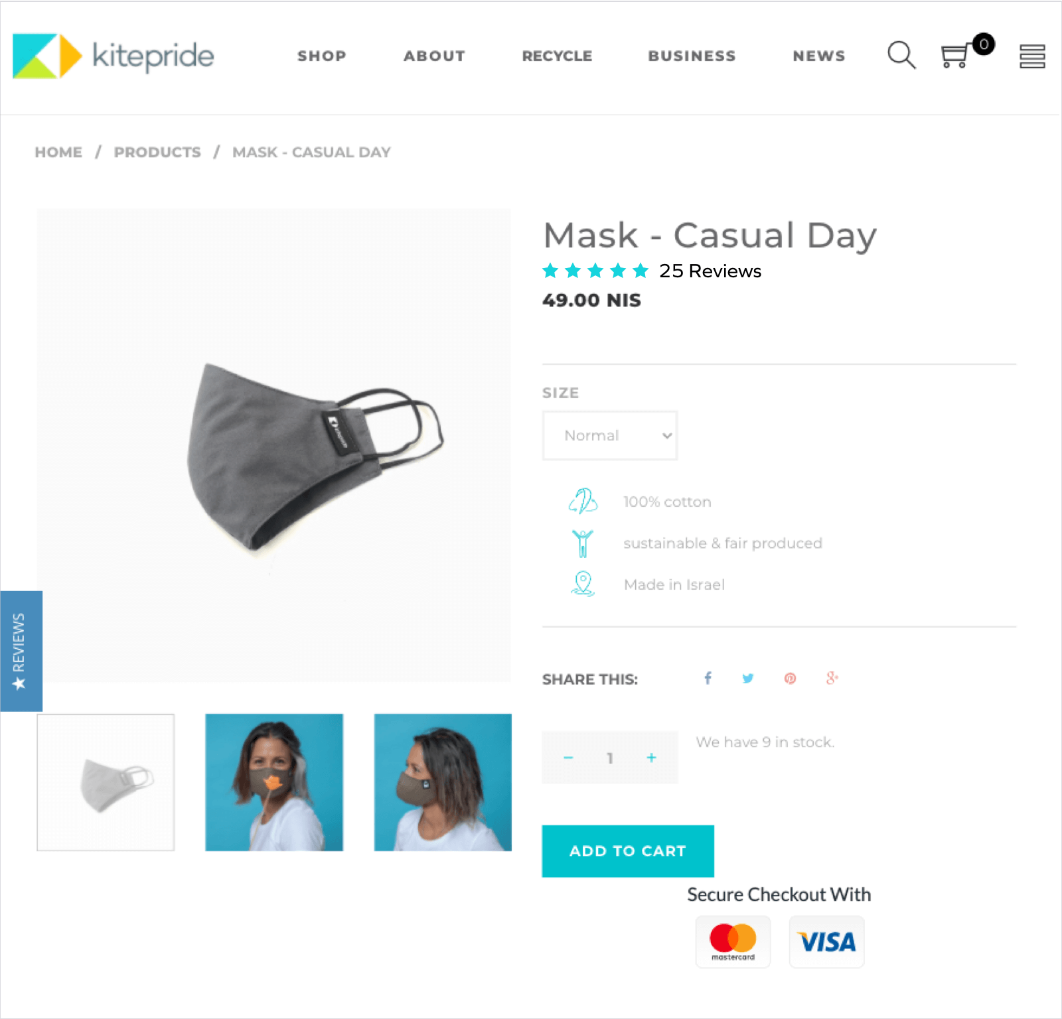The width and height of the screenshot is (1062, 1019).
Task: Click the quantity input field
Action: (610, 758)
